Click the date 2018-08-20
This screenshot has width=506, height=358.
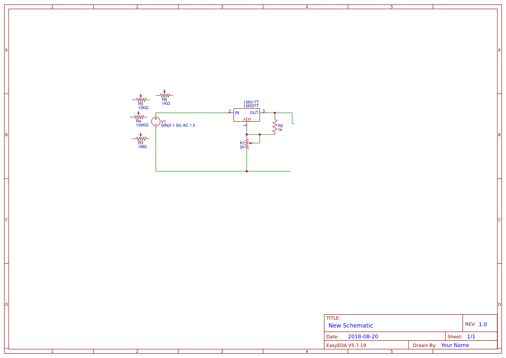[x=363, y=336]
